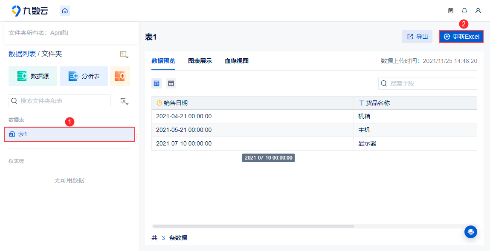Click the horizontal scrollbar under the table
The image size is (490, 251).
tap(253, 226)
